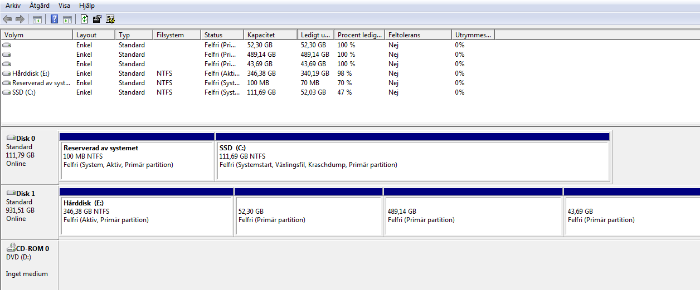The width and height of the screenshot is (700, 290).
Task: Toggle the action pane toolbar icon
Action: coord(67,19)
